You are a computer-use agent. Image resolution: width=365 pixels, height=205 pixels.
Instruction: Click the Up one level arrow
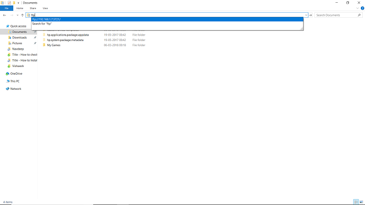(22, 15)
